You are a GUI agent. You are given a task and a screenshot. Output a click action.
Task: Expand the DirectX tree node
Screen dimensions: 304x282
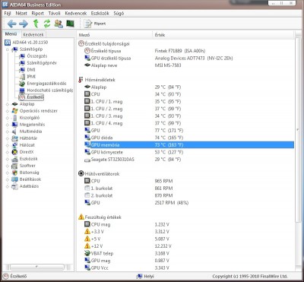8,152
